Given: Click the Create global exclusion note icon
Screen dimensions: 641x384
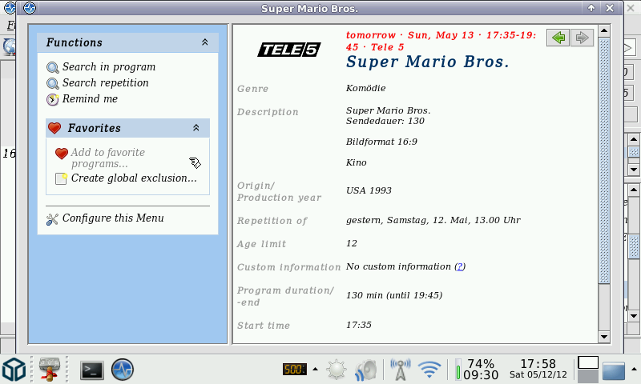Looking at the screenshot, I should click(62, 178).
